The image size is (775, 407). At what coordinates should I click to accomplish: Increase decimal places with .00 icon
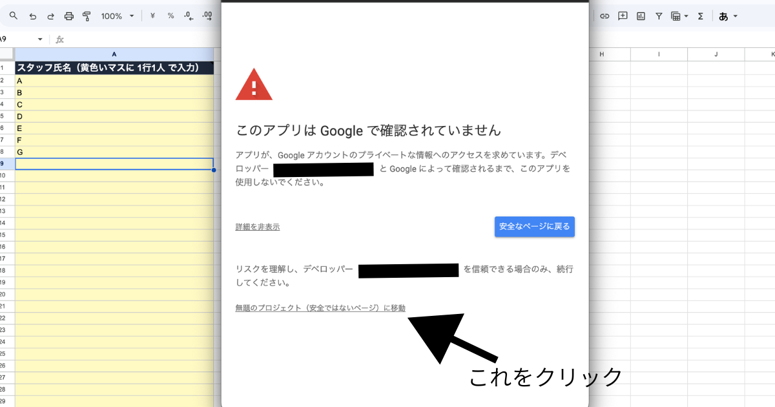208,16
